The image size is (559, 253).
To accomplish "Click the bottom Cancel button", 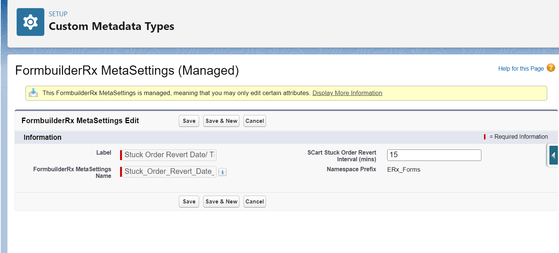I will tap(255, 202).
